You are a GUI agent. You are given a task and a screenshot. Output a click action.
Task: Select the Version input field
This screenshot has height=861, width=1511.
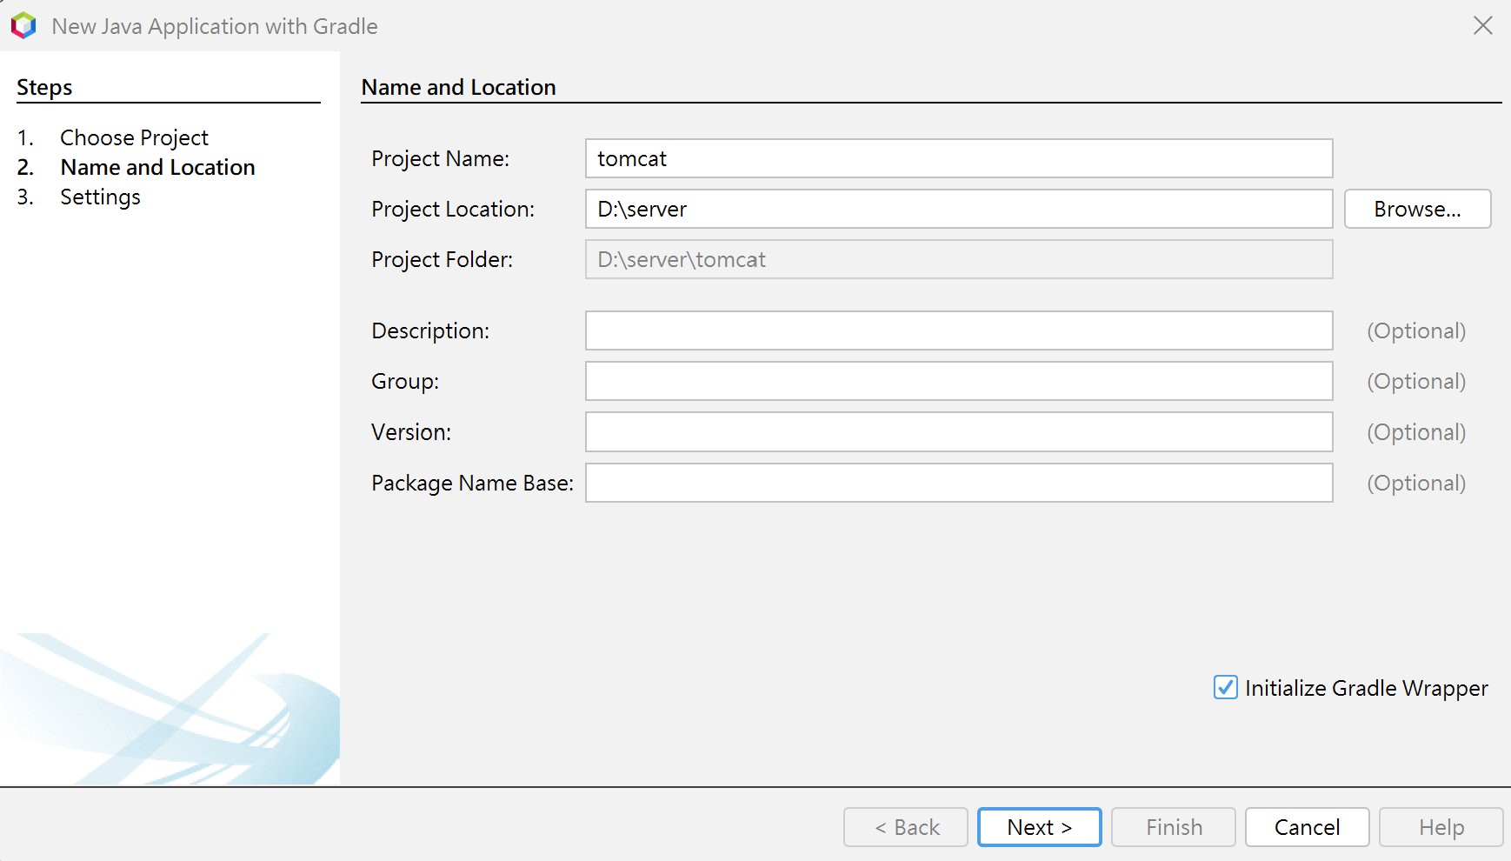point(958,432)
